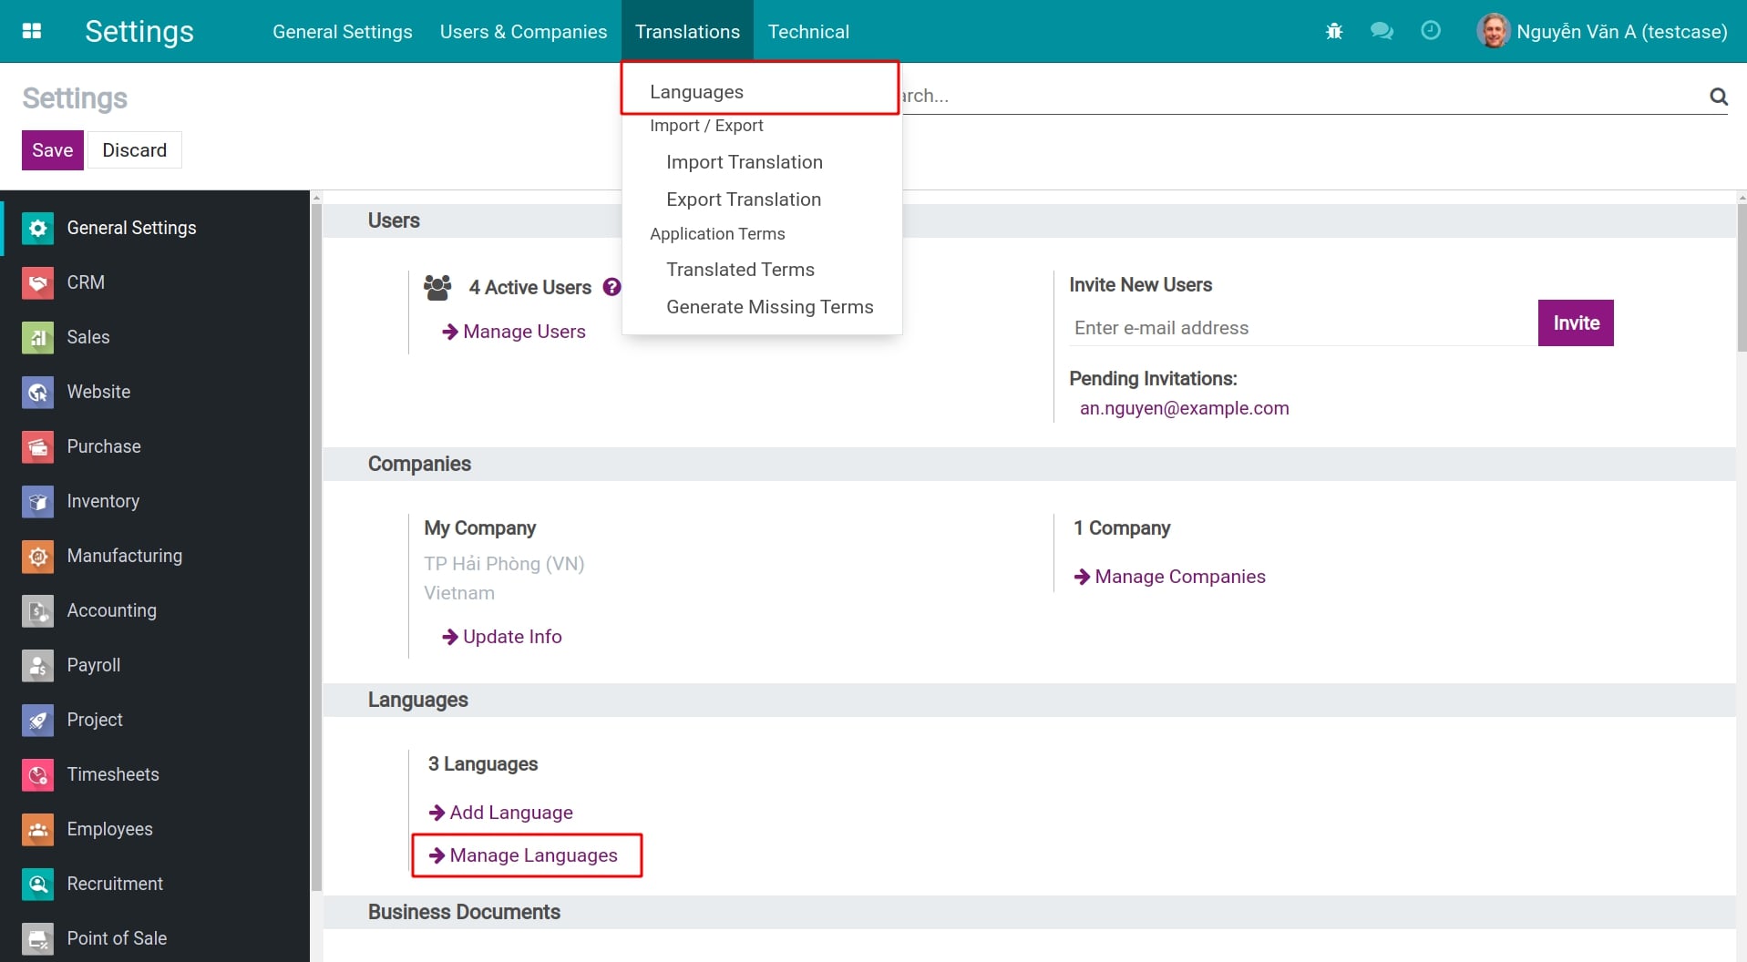Select Timesheets in the sidebar

[x=113, y=774]
